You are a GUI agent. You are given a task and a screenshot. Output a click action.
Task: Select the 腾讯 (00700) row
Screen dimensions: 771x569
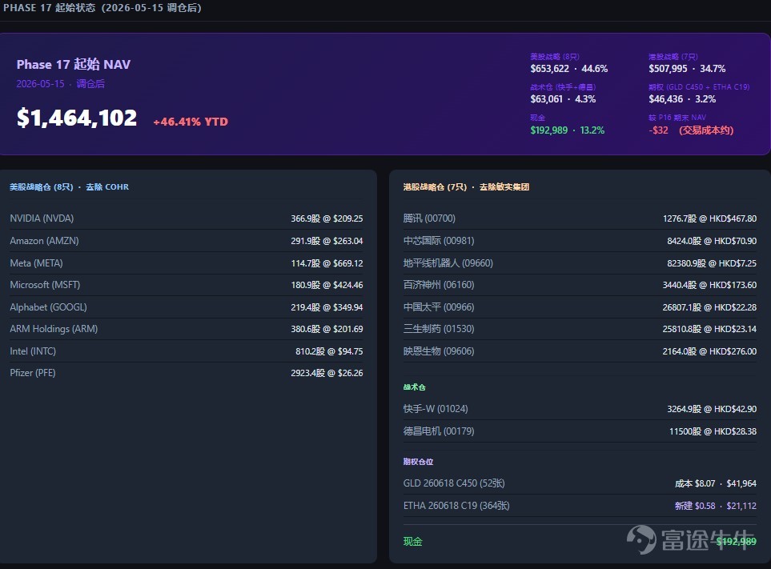tap(580, 218)
